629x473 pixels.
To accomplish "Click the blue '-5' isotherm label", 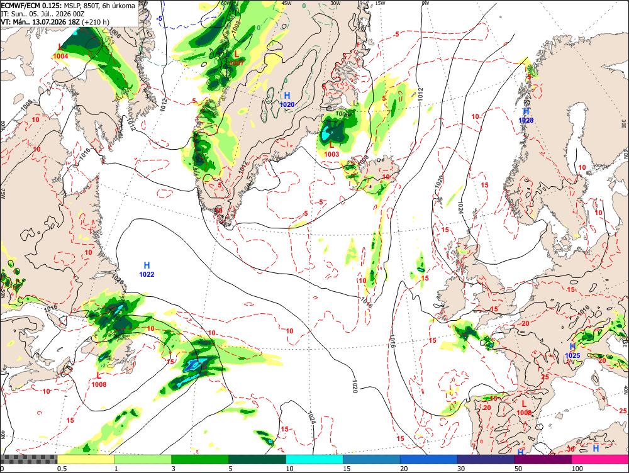I will point(159,18).
